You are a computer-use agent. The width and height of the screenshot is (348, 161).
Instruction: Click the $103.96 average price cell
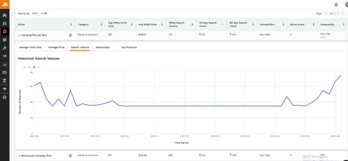point(142,155)
